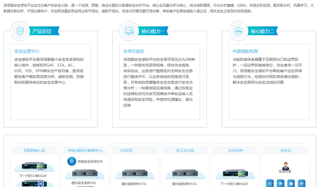Click the 安全云 zone header

tap(285, 150)
